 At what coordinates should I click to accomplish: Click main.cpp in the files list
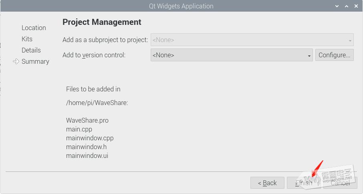(x=79, y=129)
